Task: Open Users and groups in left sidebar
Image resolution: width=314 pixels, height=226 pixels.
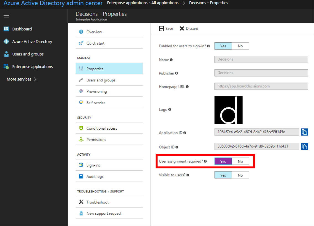Action: coord(28,54)
